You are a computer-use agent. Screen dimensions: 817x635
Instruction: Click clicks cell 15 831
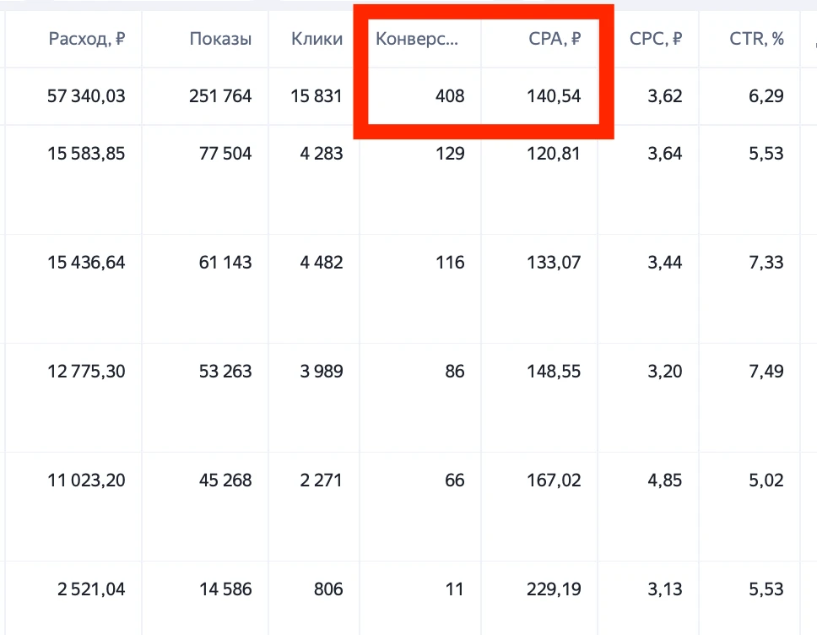pos(317,96)
